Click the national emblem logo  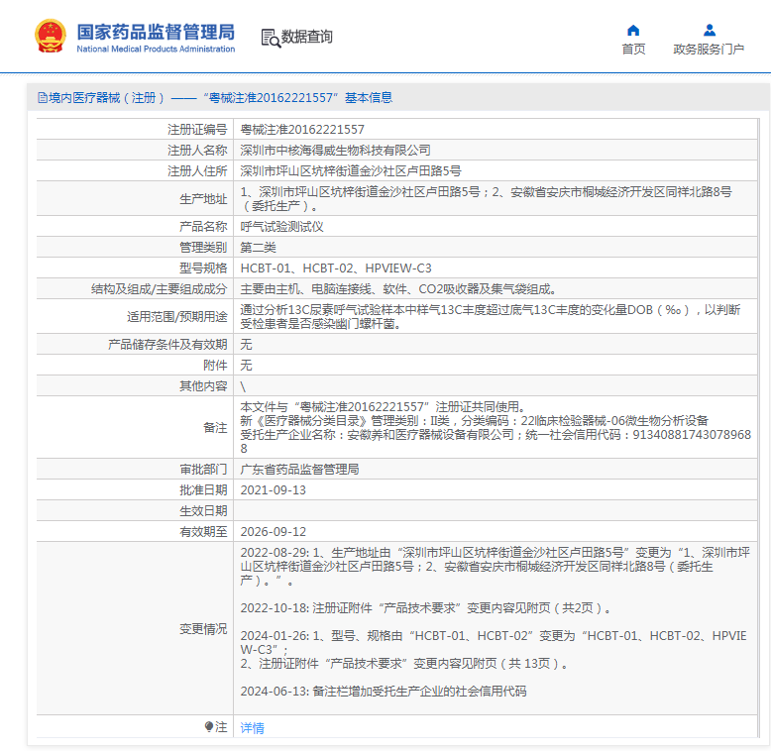[x=51, y=37]
